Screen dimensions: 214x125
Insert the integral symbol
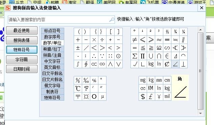click(x=78, y=64)
